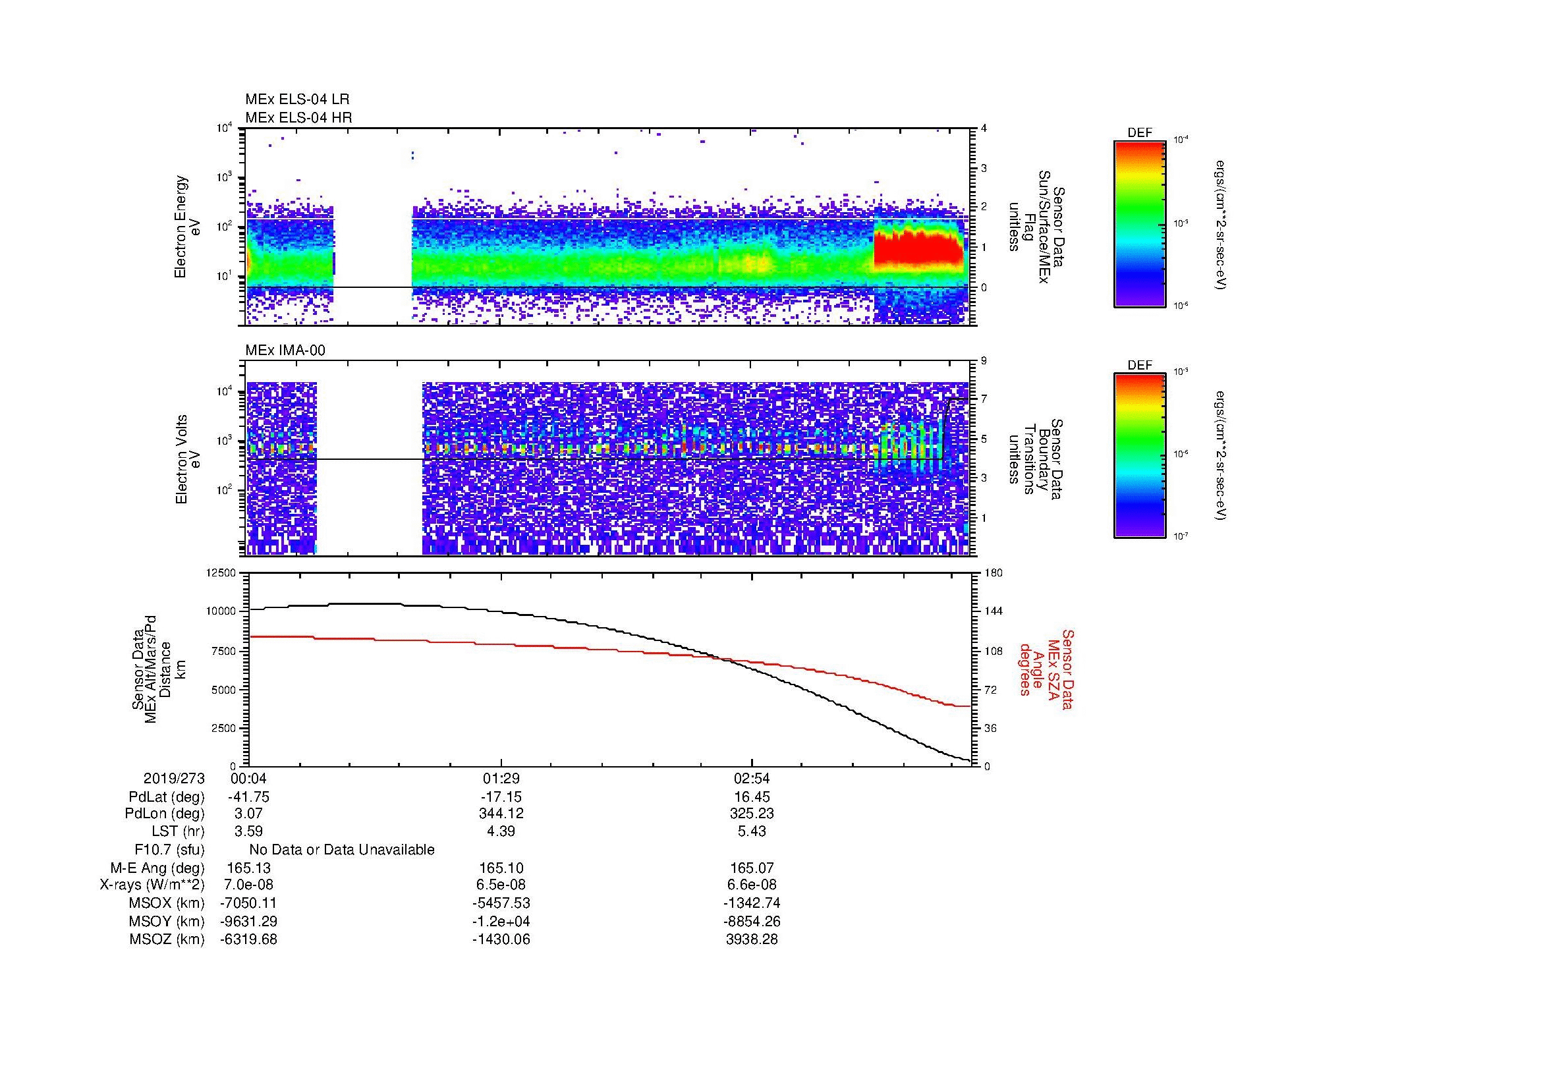
Task: Click the PdLat value -41.75
Action: pos(248,797)
